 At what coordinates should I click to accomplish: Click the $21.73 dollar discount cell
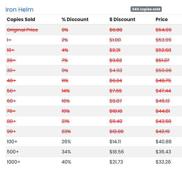pyautogui.click(x=116, y=162)
